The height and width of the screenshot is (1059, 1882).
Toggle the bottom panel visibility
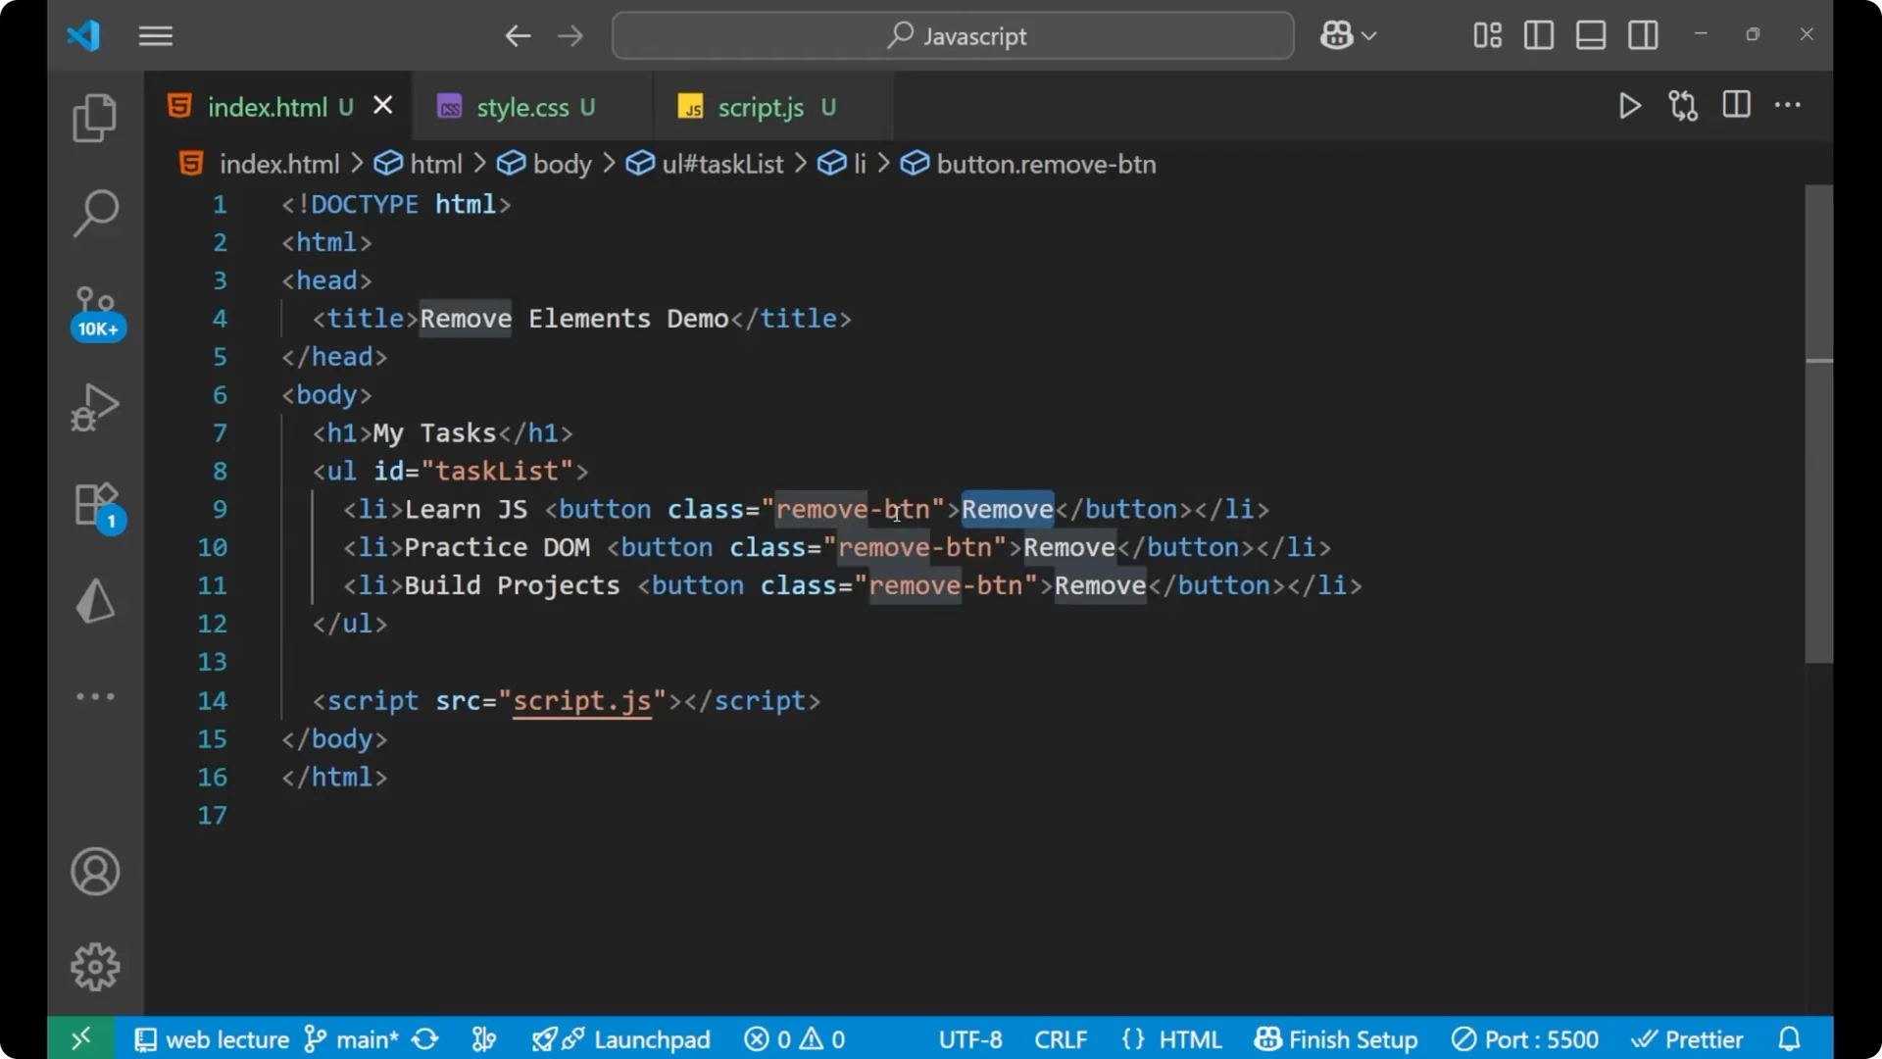point(1590,35)
